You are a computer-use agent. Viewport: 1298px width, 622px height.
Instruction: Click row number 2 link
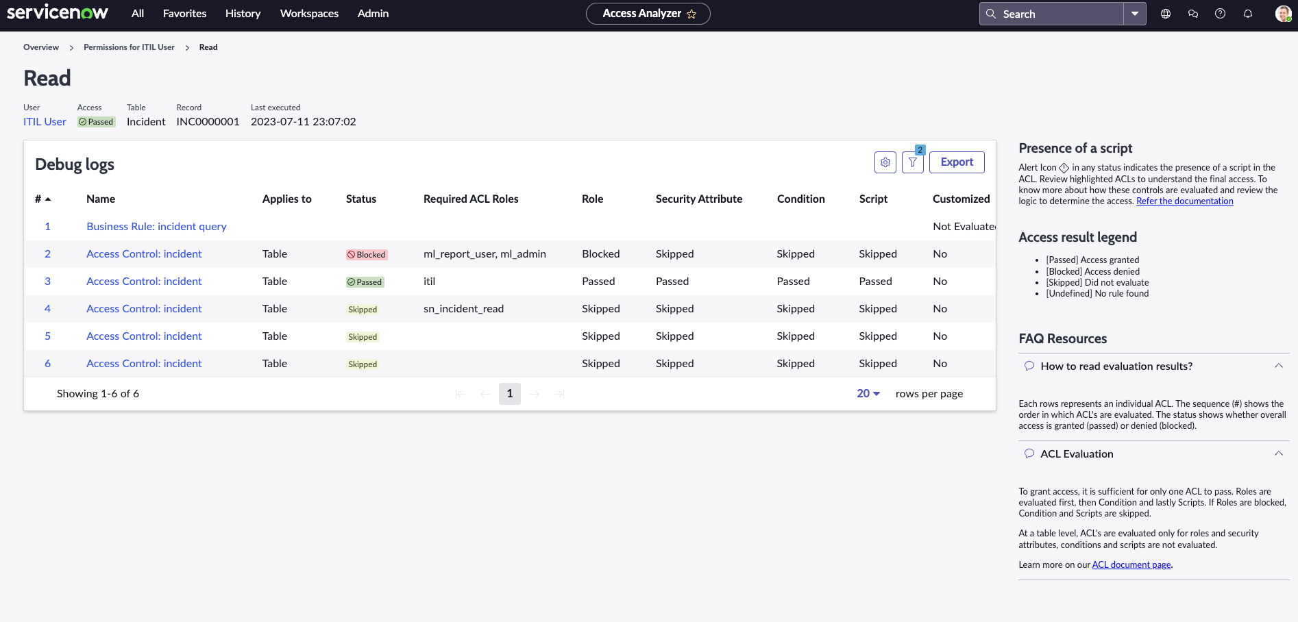tap(47, 254)
